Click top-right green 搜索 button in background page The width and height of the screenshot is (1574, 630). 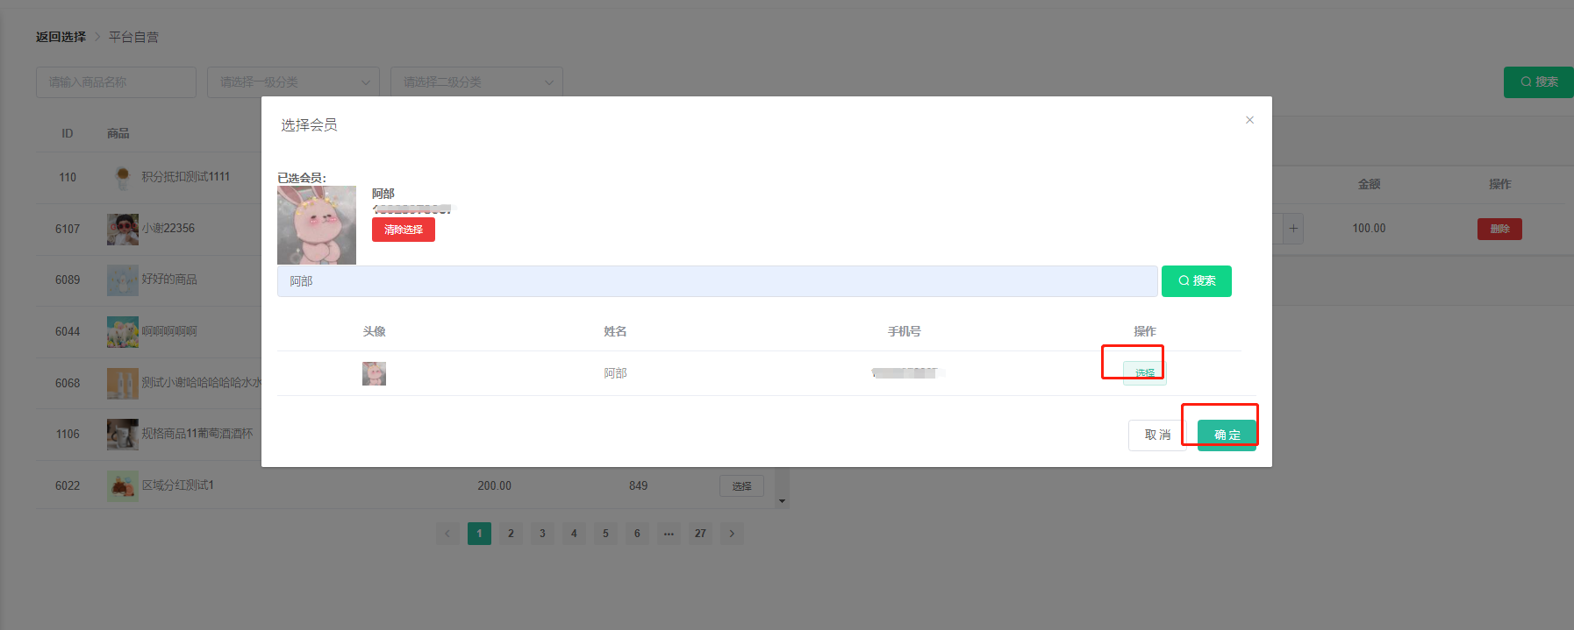pos(1539,82)
